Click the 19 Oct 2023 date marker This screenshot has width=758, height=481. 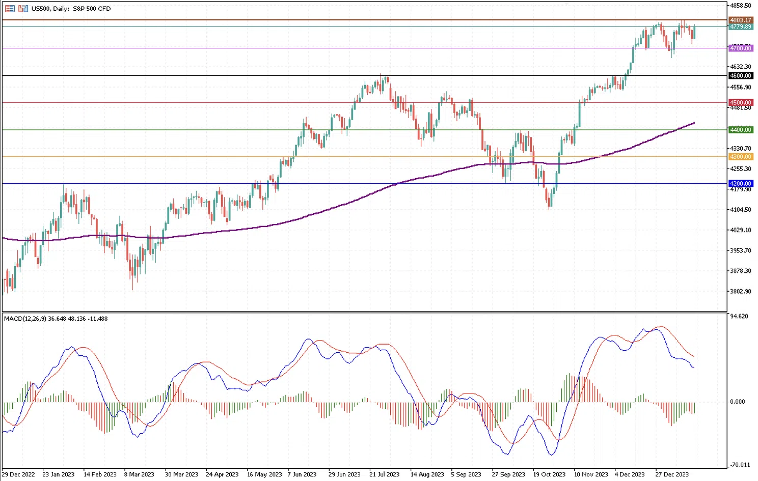549,474
